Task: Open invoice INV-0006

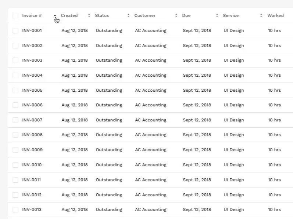Action: click(x=32, y=105)
